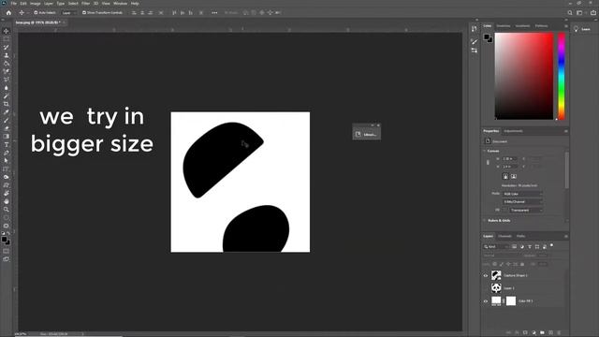Click Add layer mask icon at panel bottom
599x337 pixels.
(x=525, y=333)
